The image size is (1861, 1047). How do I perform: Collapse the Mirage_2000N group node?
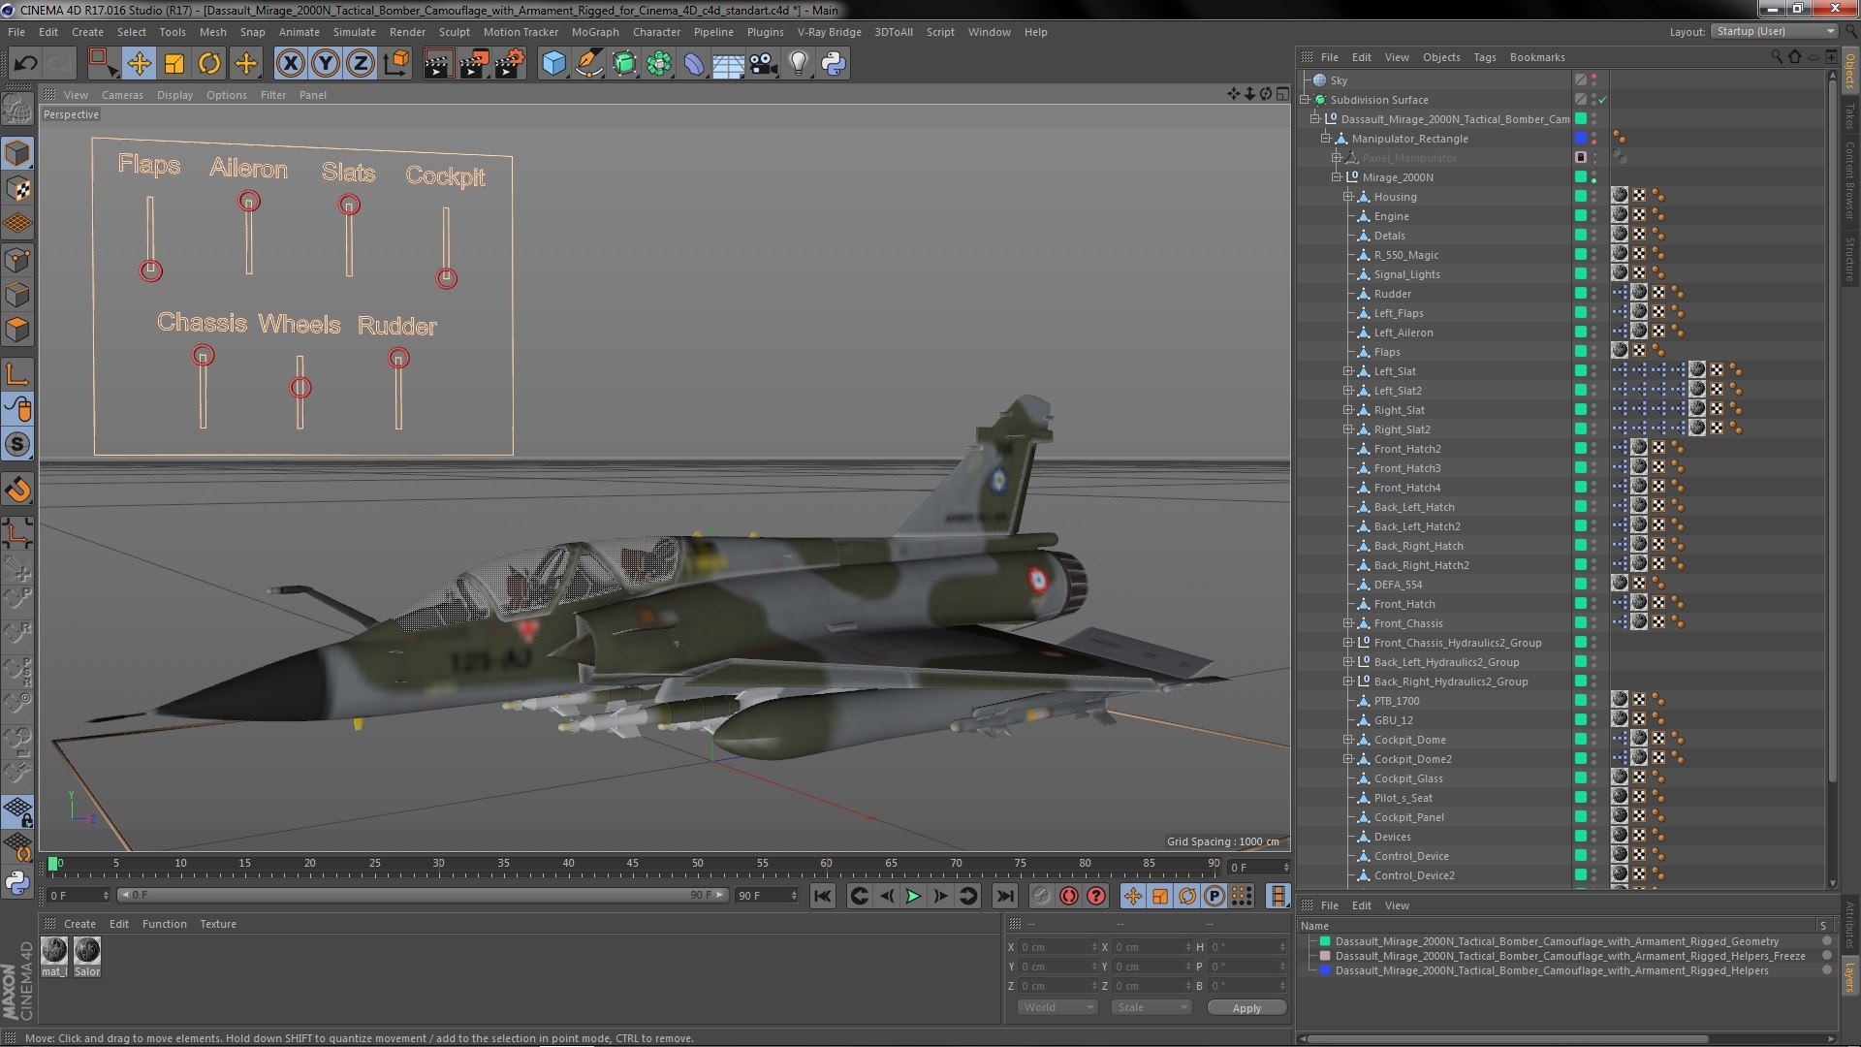(1336, 177)
